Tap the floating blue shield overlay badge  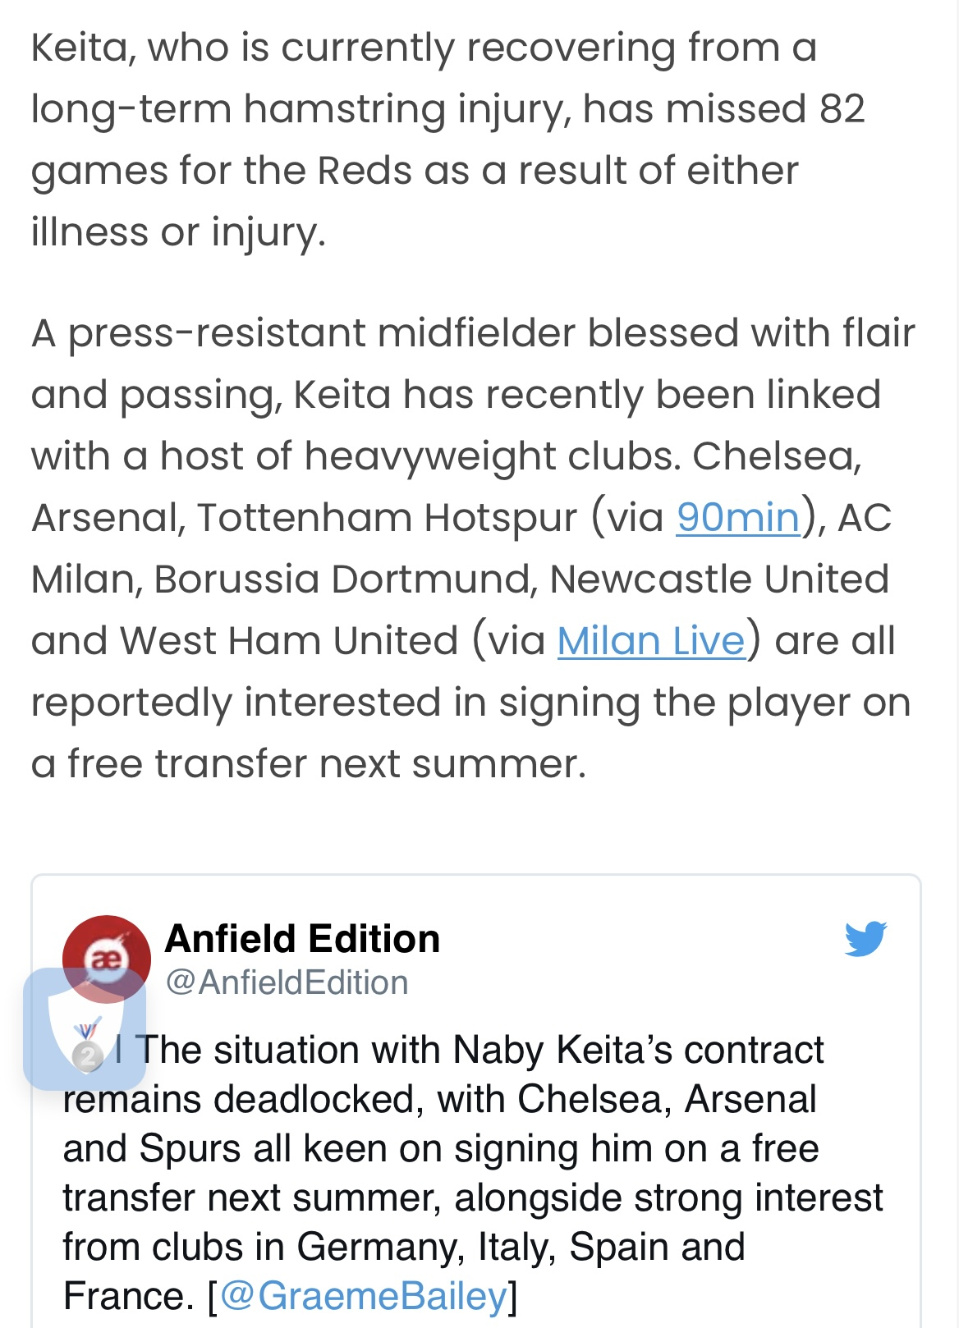(85, 1029)
